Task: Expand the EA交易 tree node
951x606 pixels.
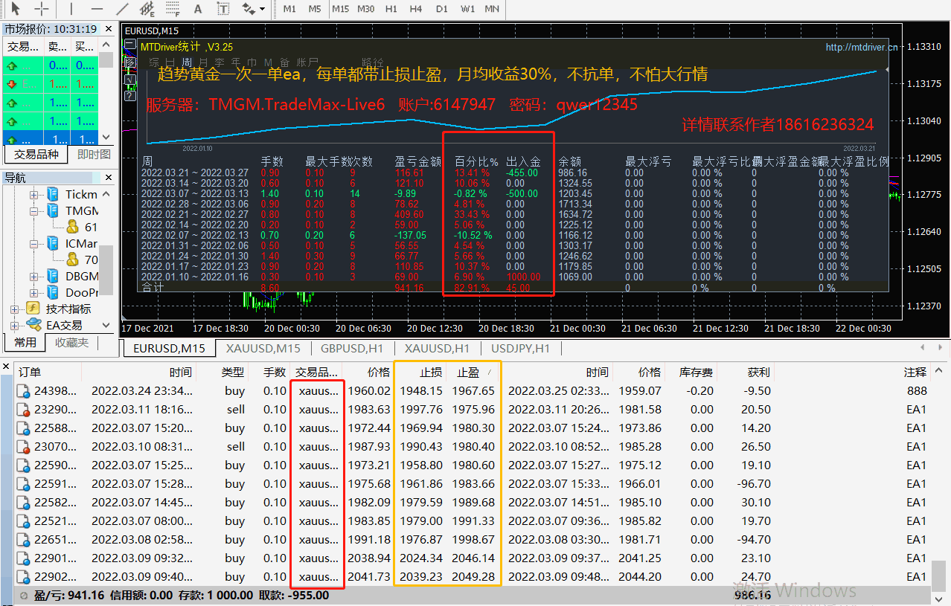Action: (x=15, y=325)
